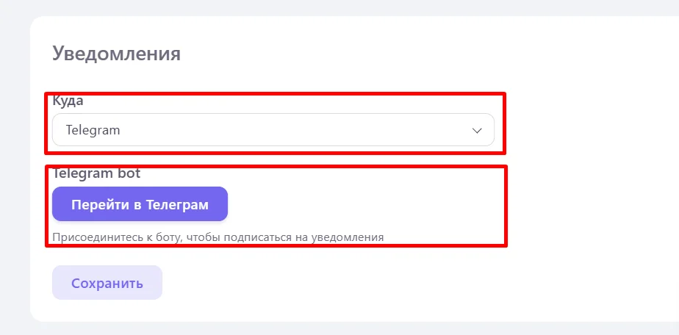Click the "Перейти в Телеграм" button

pyautogui.click(x=140, y=203)
